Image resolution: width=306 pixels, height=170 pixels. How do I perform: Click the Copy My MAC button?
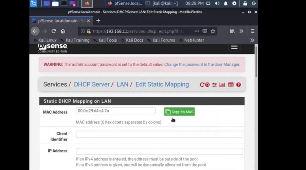click(179, 112)
